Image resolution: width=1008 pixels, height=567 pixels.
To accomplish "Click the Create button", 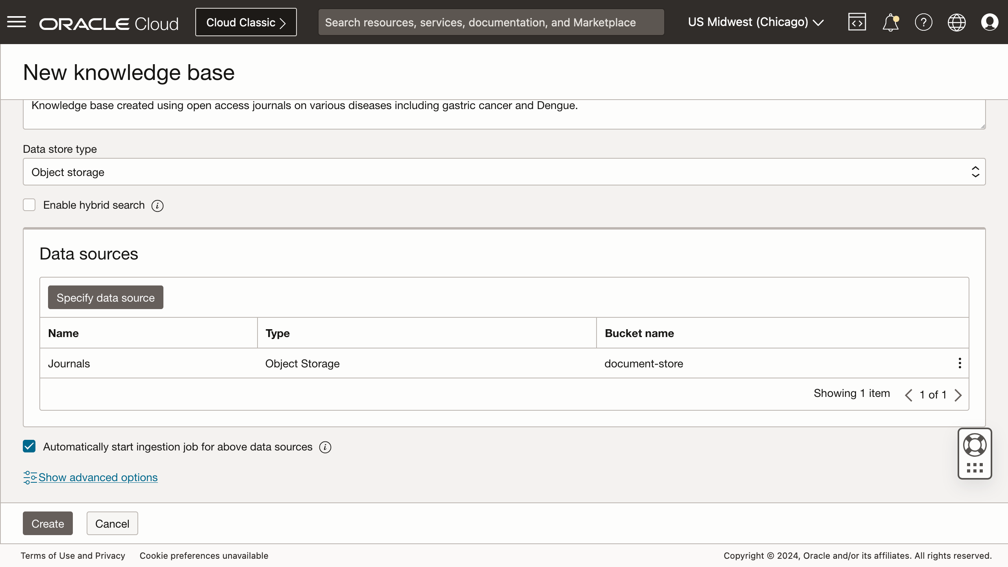I will click(47, 523).
